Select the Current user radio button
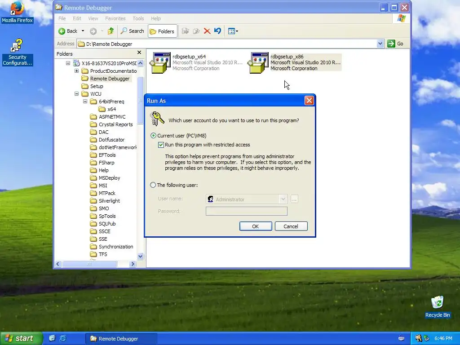 (153, 136)
